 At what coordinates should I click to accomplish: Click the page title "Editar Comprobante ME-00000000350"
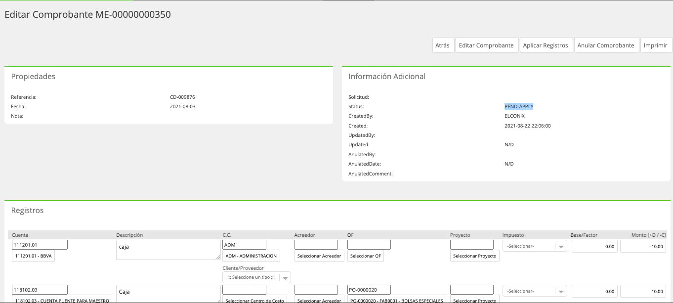[87, 15]
